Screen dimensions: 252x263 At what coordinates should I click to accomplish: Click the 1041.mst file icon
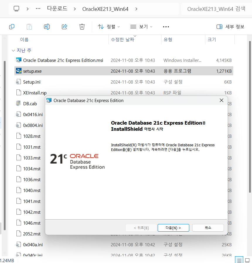click(x=19, y=201)
